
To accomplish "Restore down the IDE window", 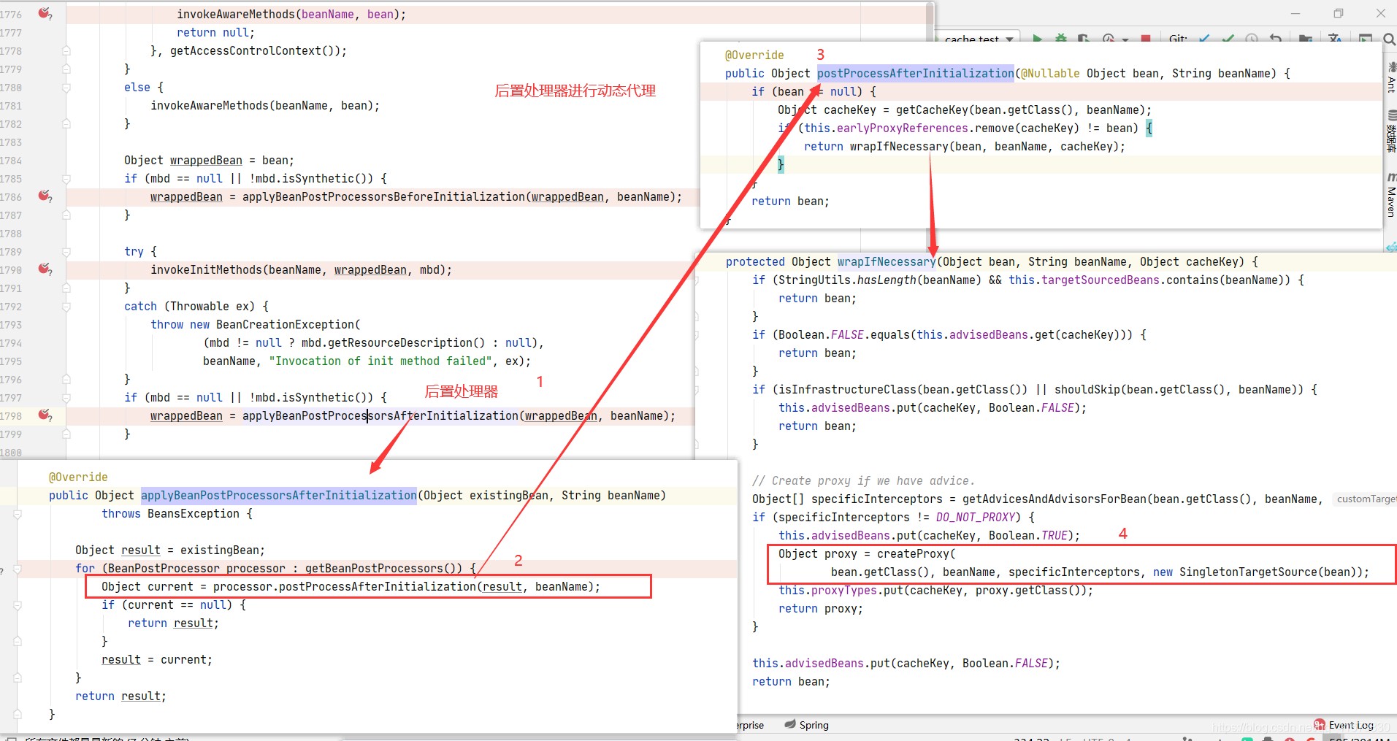I will pyautogui.click(x=1338, y=13).
